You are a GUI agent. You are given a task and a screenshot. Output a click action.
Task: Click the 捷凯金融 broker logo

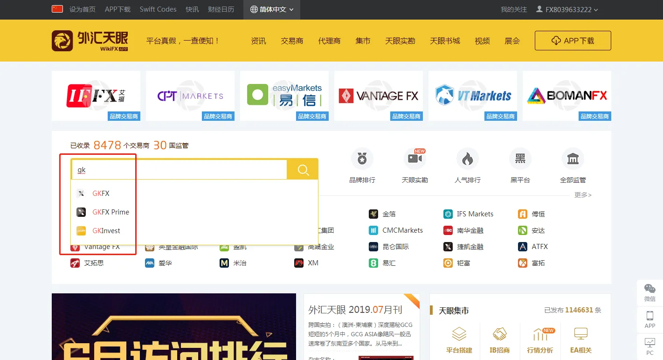pos(448,247)
